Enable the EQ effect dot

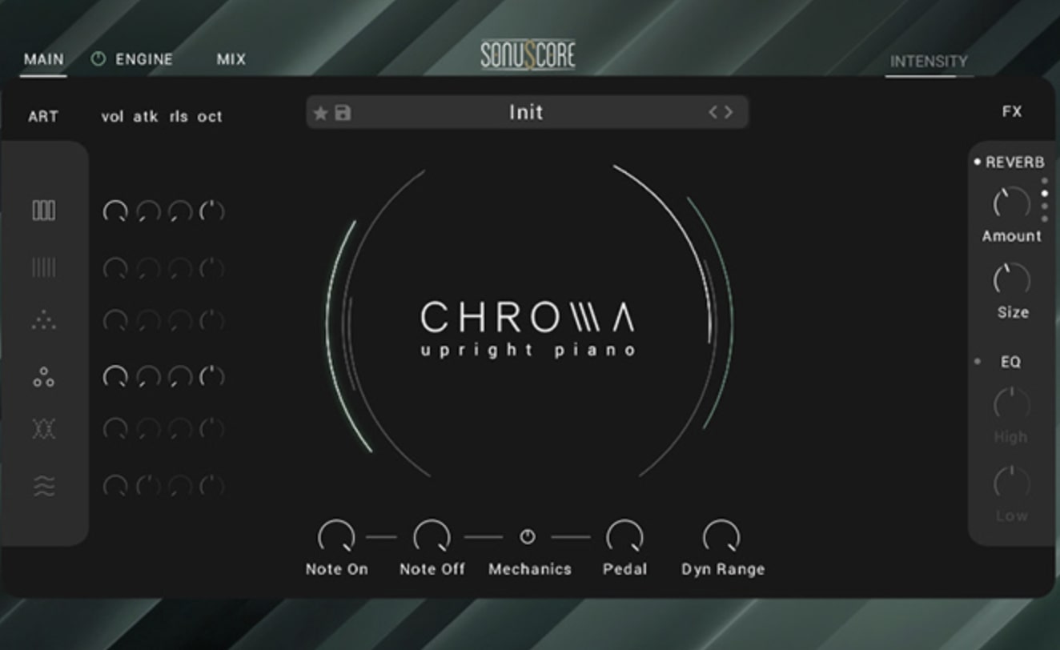click(x=978, y=362)
